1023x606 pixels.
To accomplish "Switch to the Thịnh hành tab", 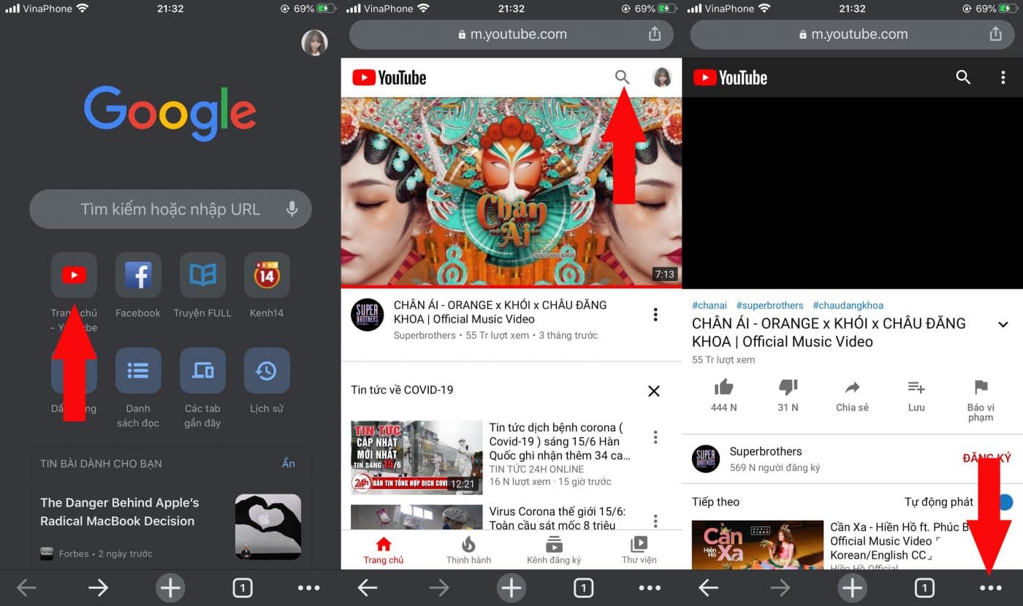I will [468, 550].
